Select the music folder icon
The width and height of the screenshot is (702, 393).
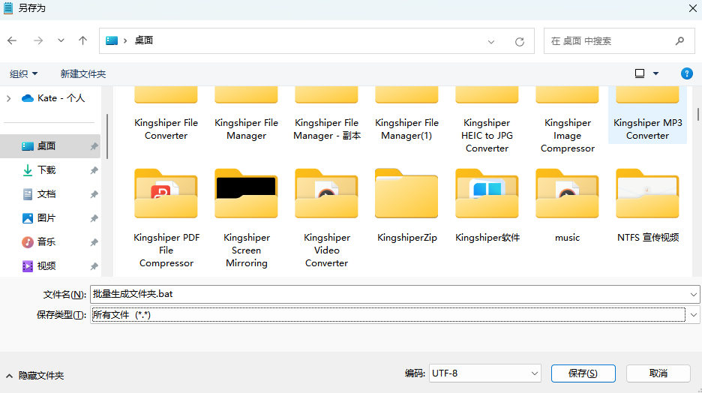(567, 193)
